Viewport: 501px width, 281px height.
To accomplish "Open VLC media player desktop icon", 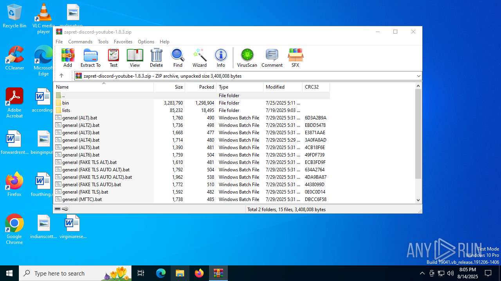I will tap(43, 19).
